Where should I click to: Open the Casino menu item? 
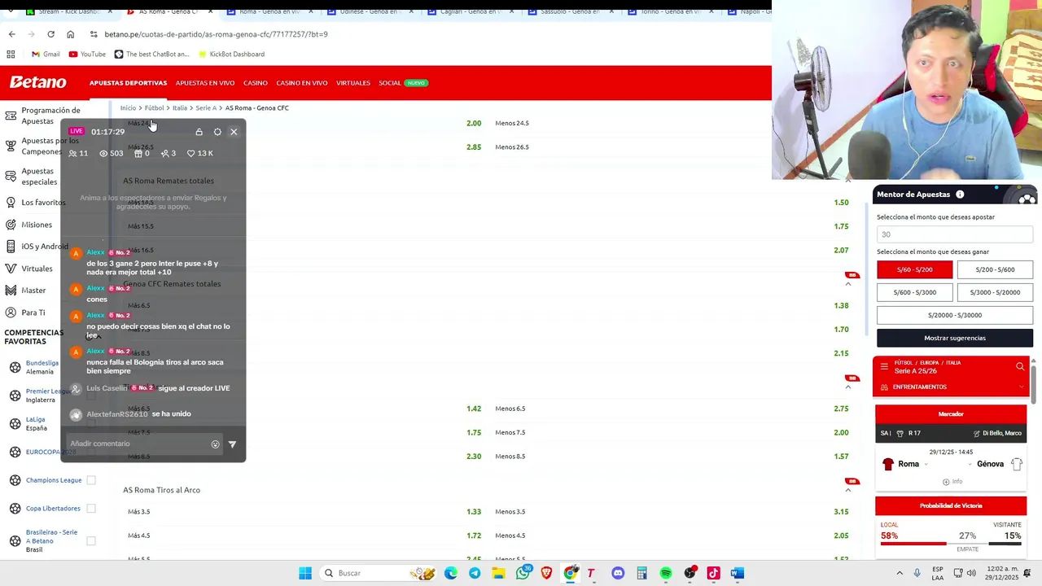[256, 83]
